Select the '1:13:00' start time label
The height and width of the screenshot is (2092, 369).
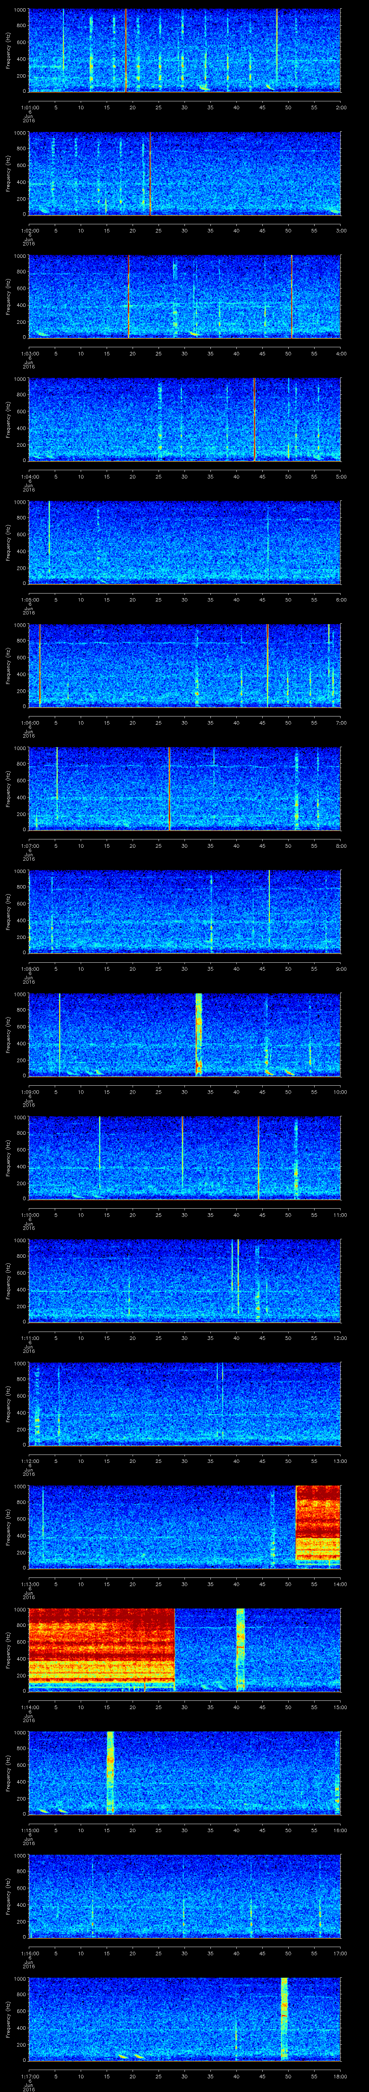click(x=29, y=1584)
